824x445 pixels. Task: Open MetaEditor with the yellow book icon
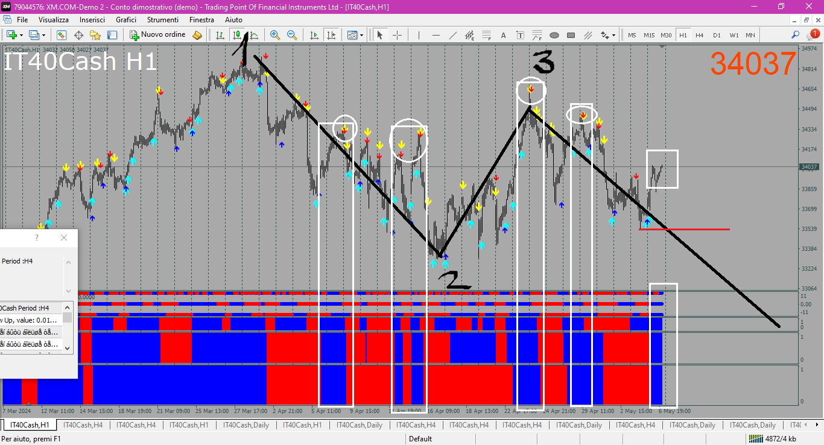click(197, 35)
